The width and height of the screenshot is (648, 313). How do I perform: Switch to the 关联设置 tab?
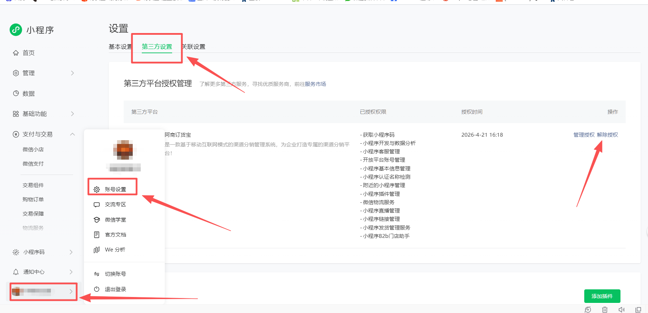[194, 47]
